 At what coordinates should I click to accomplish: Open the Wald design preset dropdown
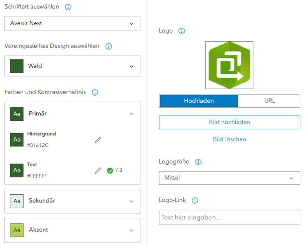click(x=72, y=66)
